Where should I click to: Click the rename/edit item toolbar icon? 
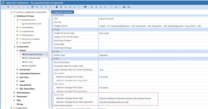click(61, 7)
